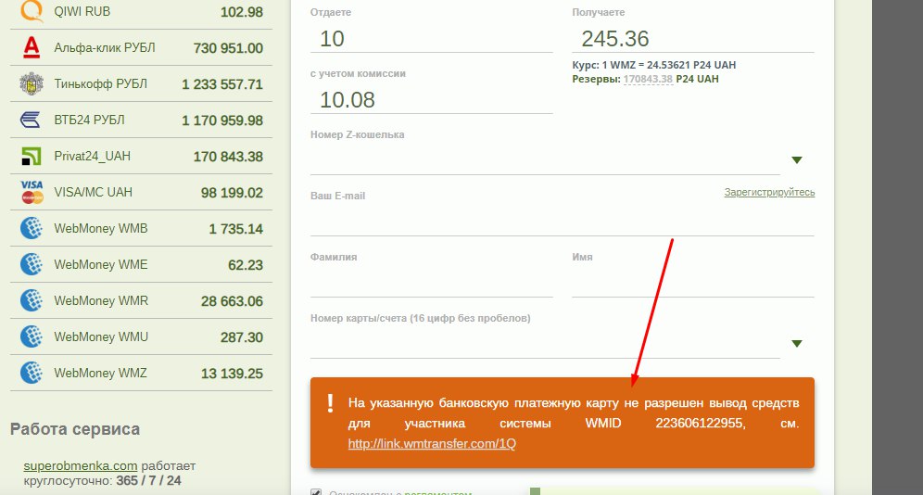
Task: Click the WebMoney WME globe icon
Action: pos(32,264)
